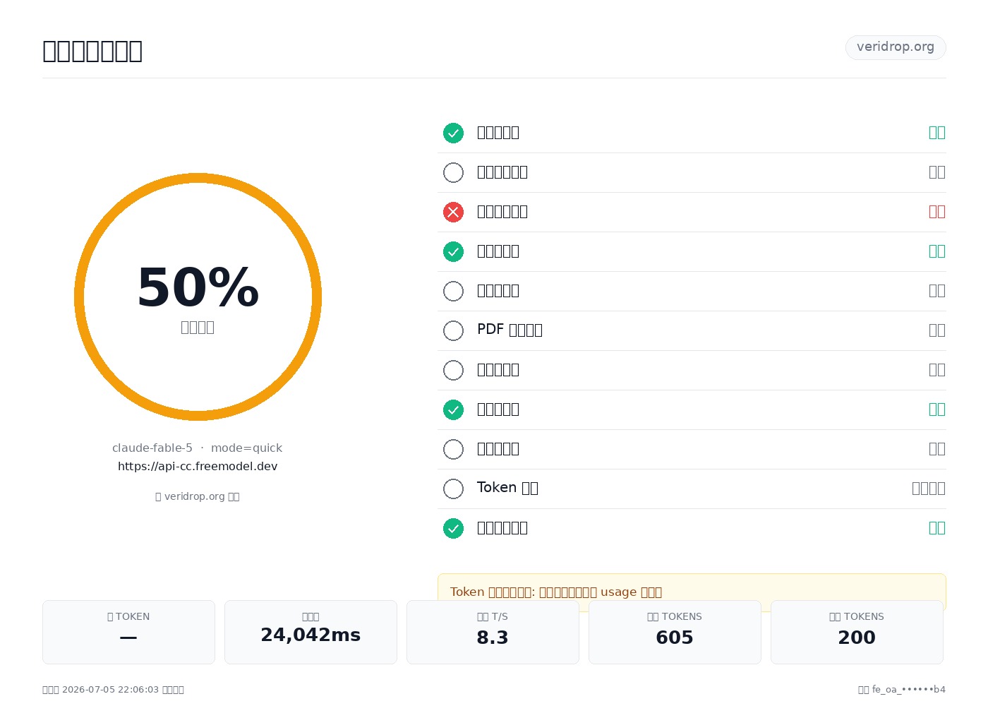Click the empty circle just above the PDF row
This screenshot has height=706, width=988.
(x=453, y=291)
